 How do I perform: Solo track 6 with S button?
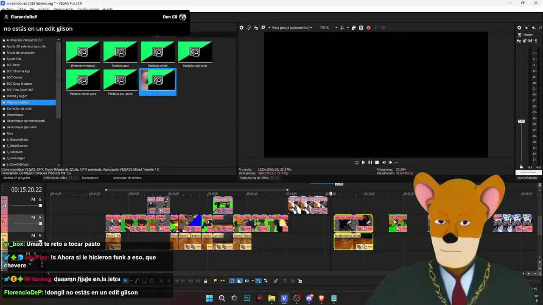coord(40,200)
